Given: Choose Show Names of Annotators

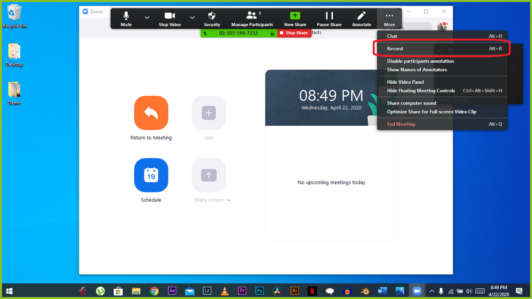Looking at the screenshot, I should tap(442, 70).
